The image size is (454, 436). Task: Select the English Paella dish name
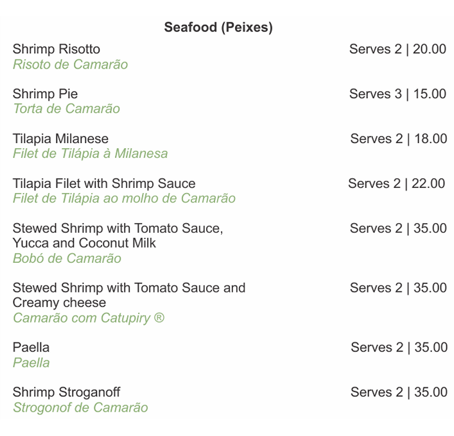[31, 348]
